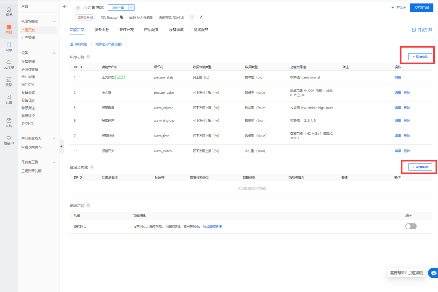Delete the alarm_time function row
The width and height of the screenshot is (438, 292).
(407, 135)
